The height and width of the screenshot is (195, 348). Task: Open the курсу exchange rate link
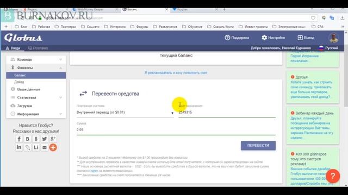94,171
